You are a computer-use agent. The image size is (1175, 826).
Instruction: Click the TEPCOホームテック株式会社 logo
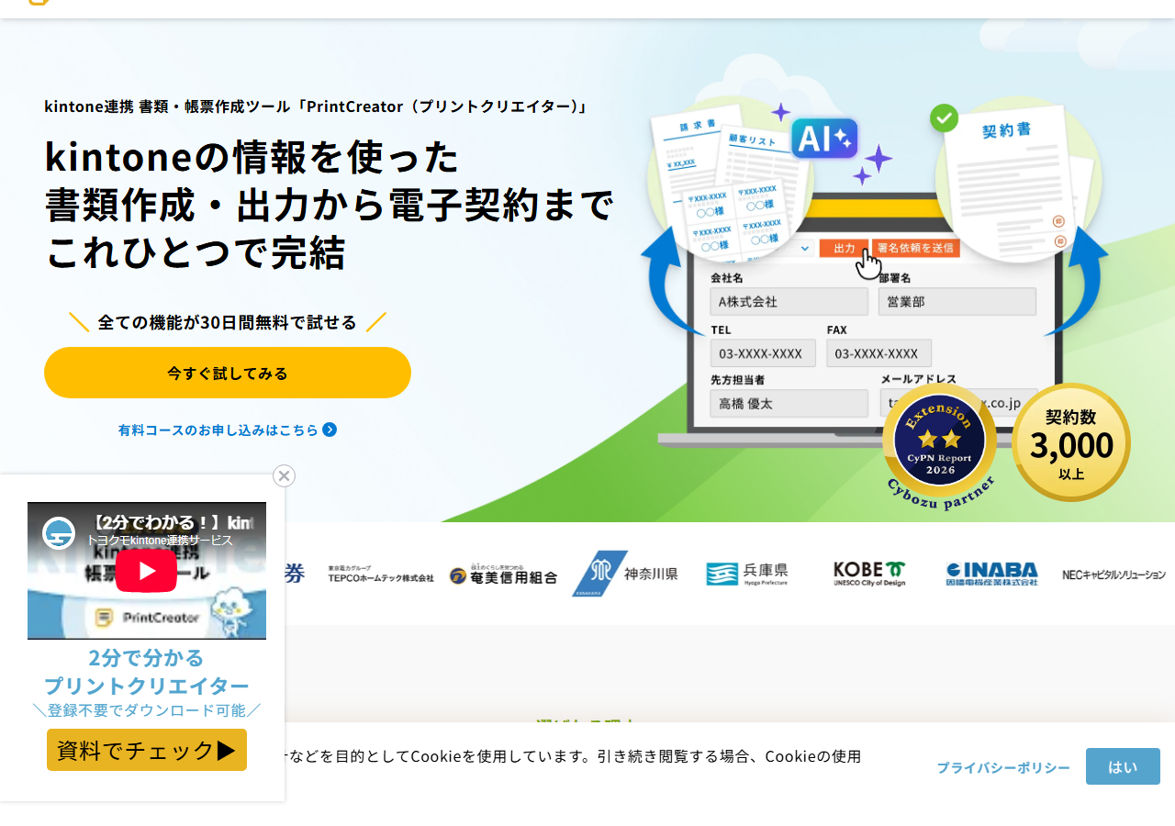pyautogui.click(x=381, y=575)
